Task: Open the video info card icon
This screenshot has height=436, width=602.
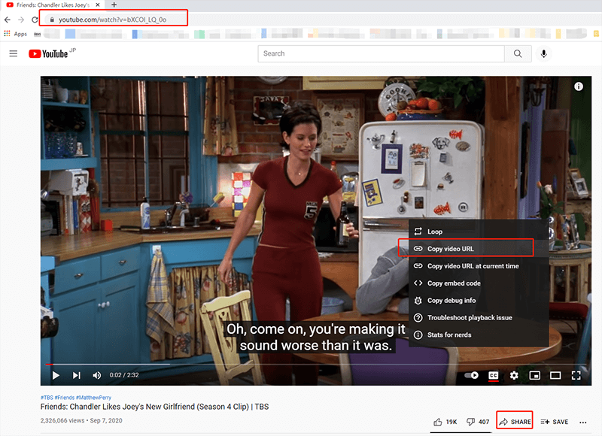Action: coord(579,87)
